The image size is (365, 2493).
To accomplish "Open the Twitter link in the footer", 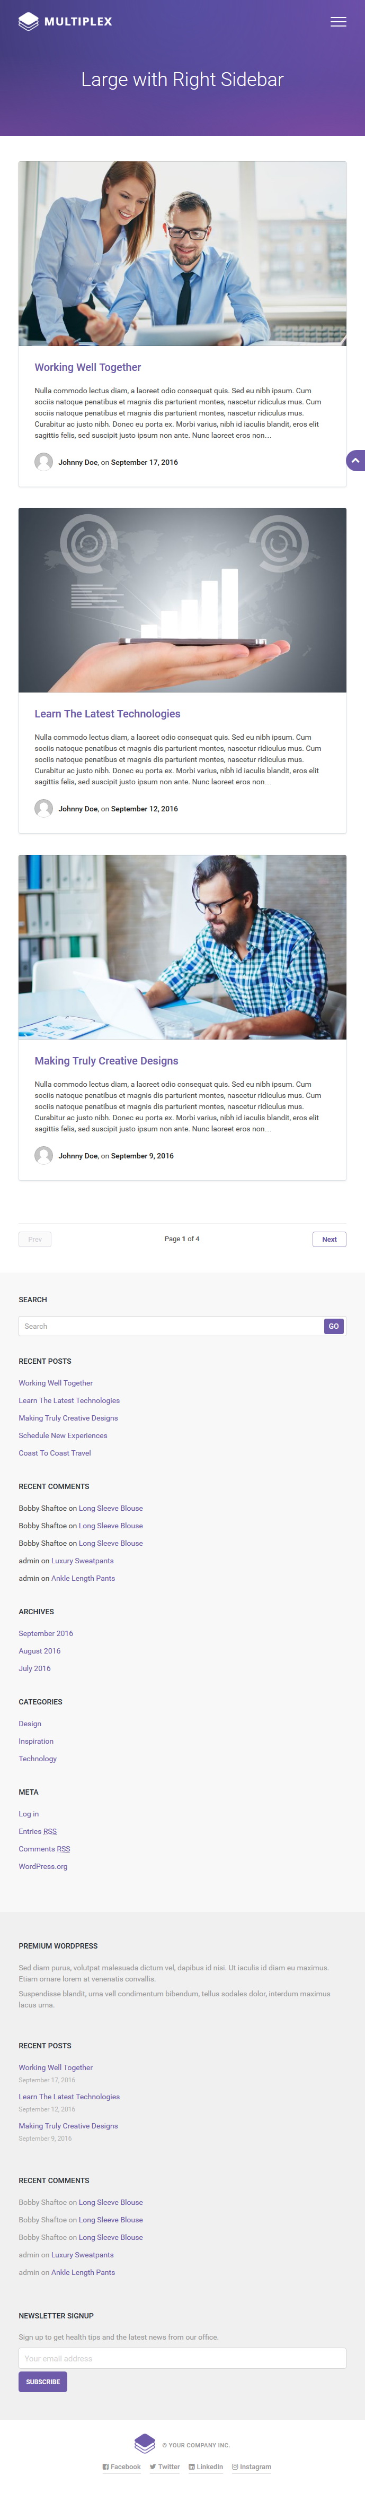I will coord(164,2467).
